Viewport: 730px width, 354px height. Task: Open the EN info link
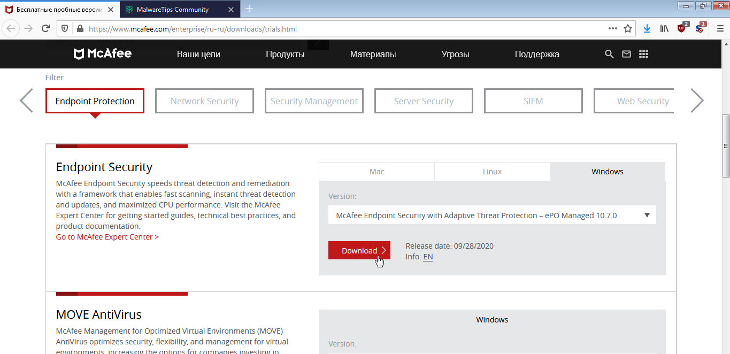pos(428,257)
